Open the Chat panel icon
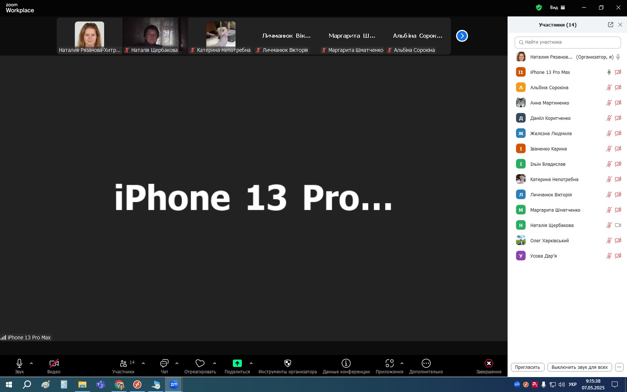Image resolution: width=627 pixels, height=392 pixels. coord(164,364)
